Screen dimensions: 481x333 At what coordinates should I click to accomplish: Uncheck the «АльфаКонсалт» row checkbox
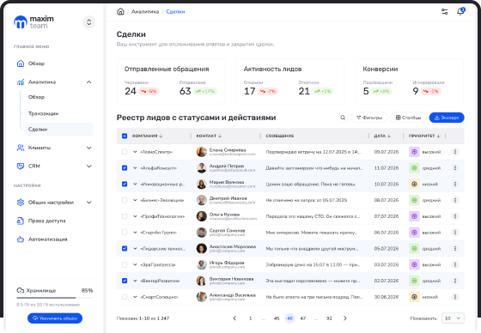click(125, 168)
